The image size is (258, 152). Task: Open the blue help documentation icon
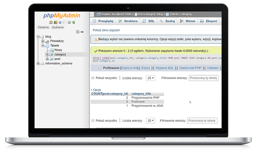coord(59,22)
